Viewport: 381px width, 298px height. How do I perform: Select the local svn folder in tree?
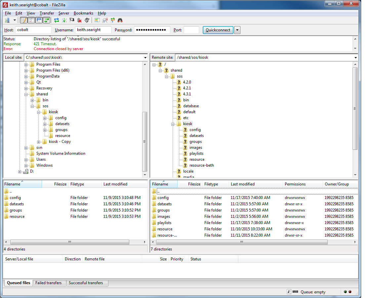[39, 148]
